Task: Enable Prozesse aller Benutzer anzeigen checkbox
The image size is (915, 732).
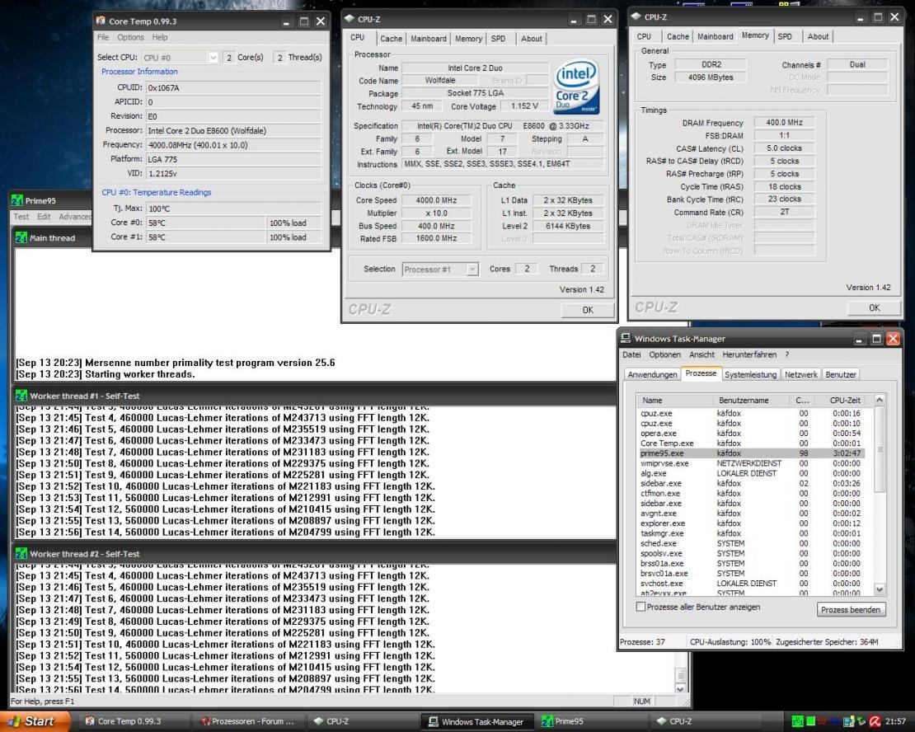Action: [640, 607]
